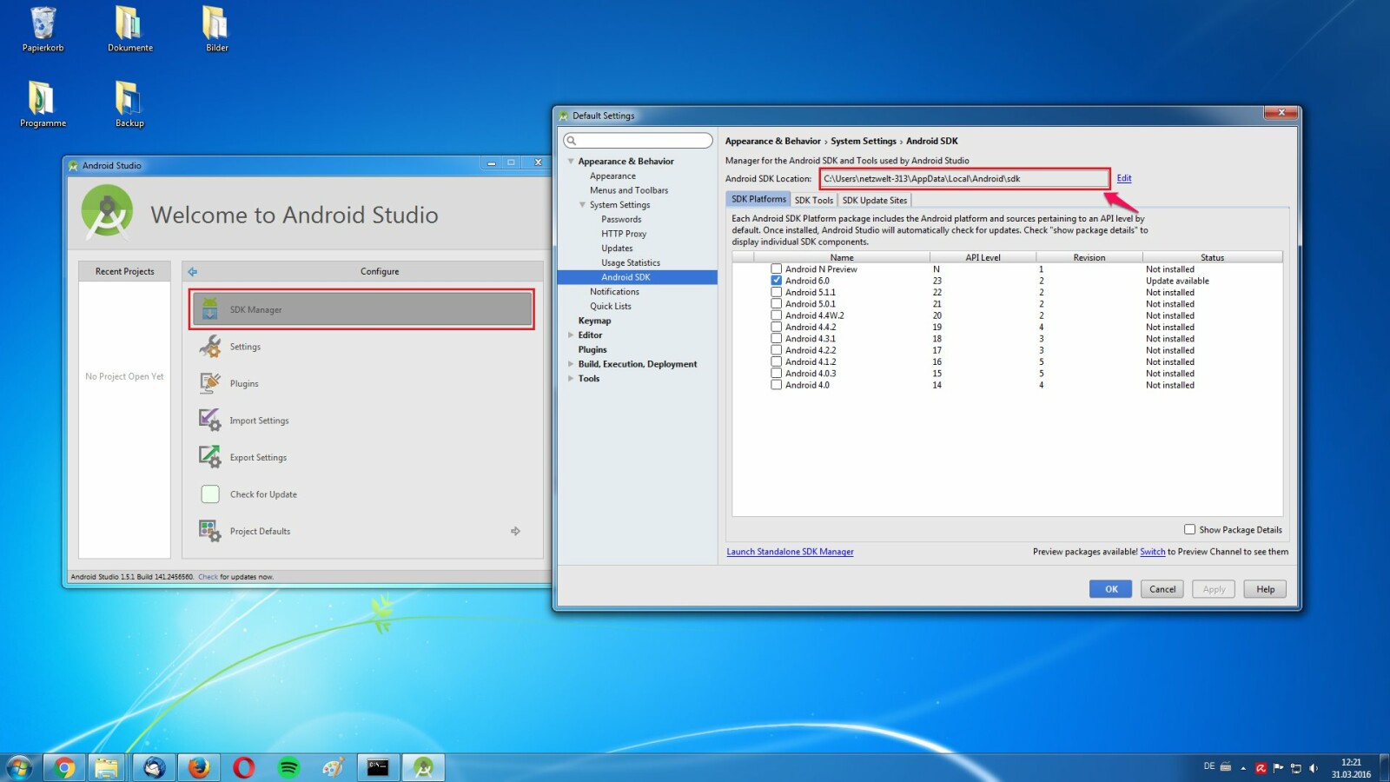The image size is (1390, 782).
Task: Switch to the SDK Tools tab
Action: click(x=814, y=200)
